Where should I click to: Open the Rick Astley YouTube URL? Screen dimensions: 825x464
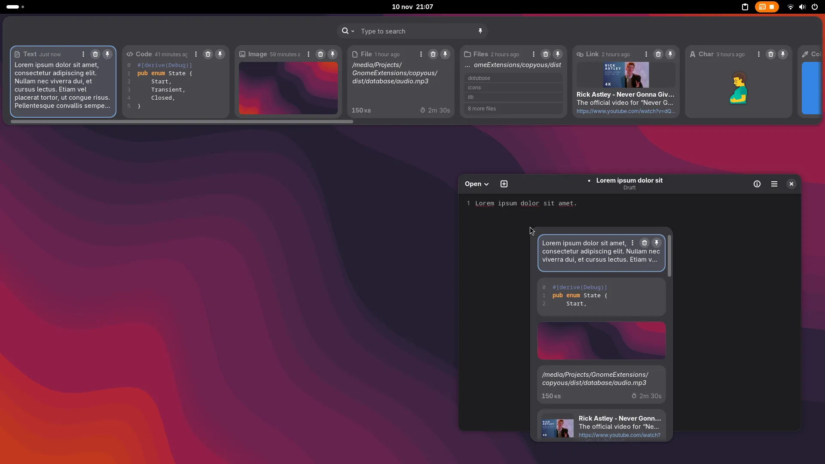(626, 111)
